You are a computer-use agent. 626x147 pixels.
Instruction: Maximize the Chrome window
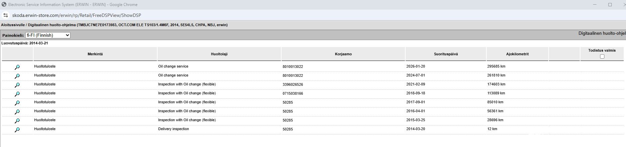click(610, 5)
